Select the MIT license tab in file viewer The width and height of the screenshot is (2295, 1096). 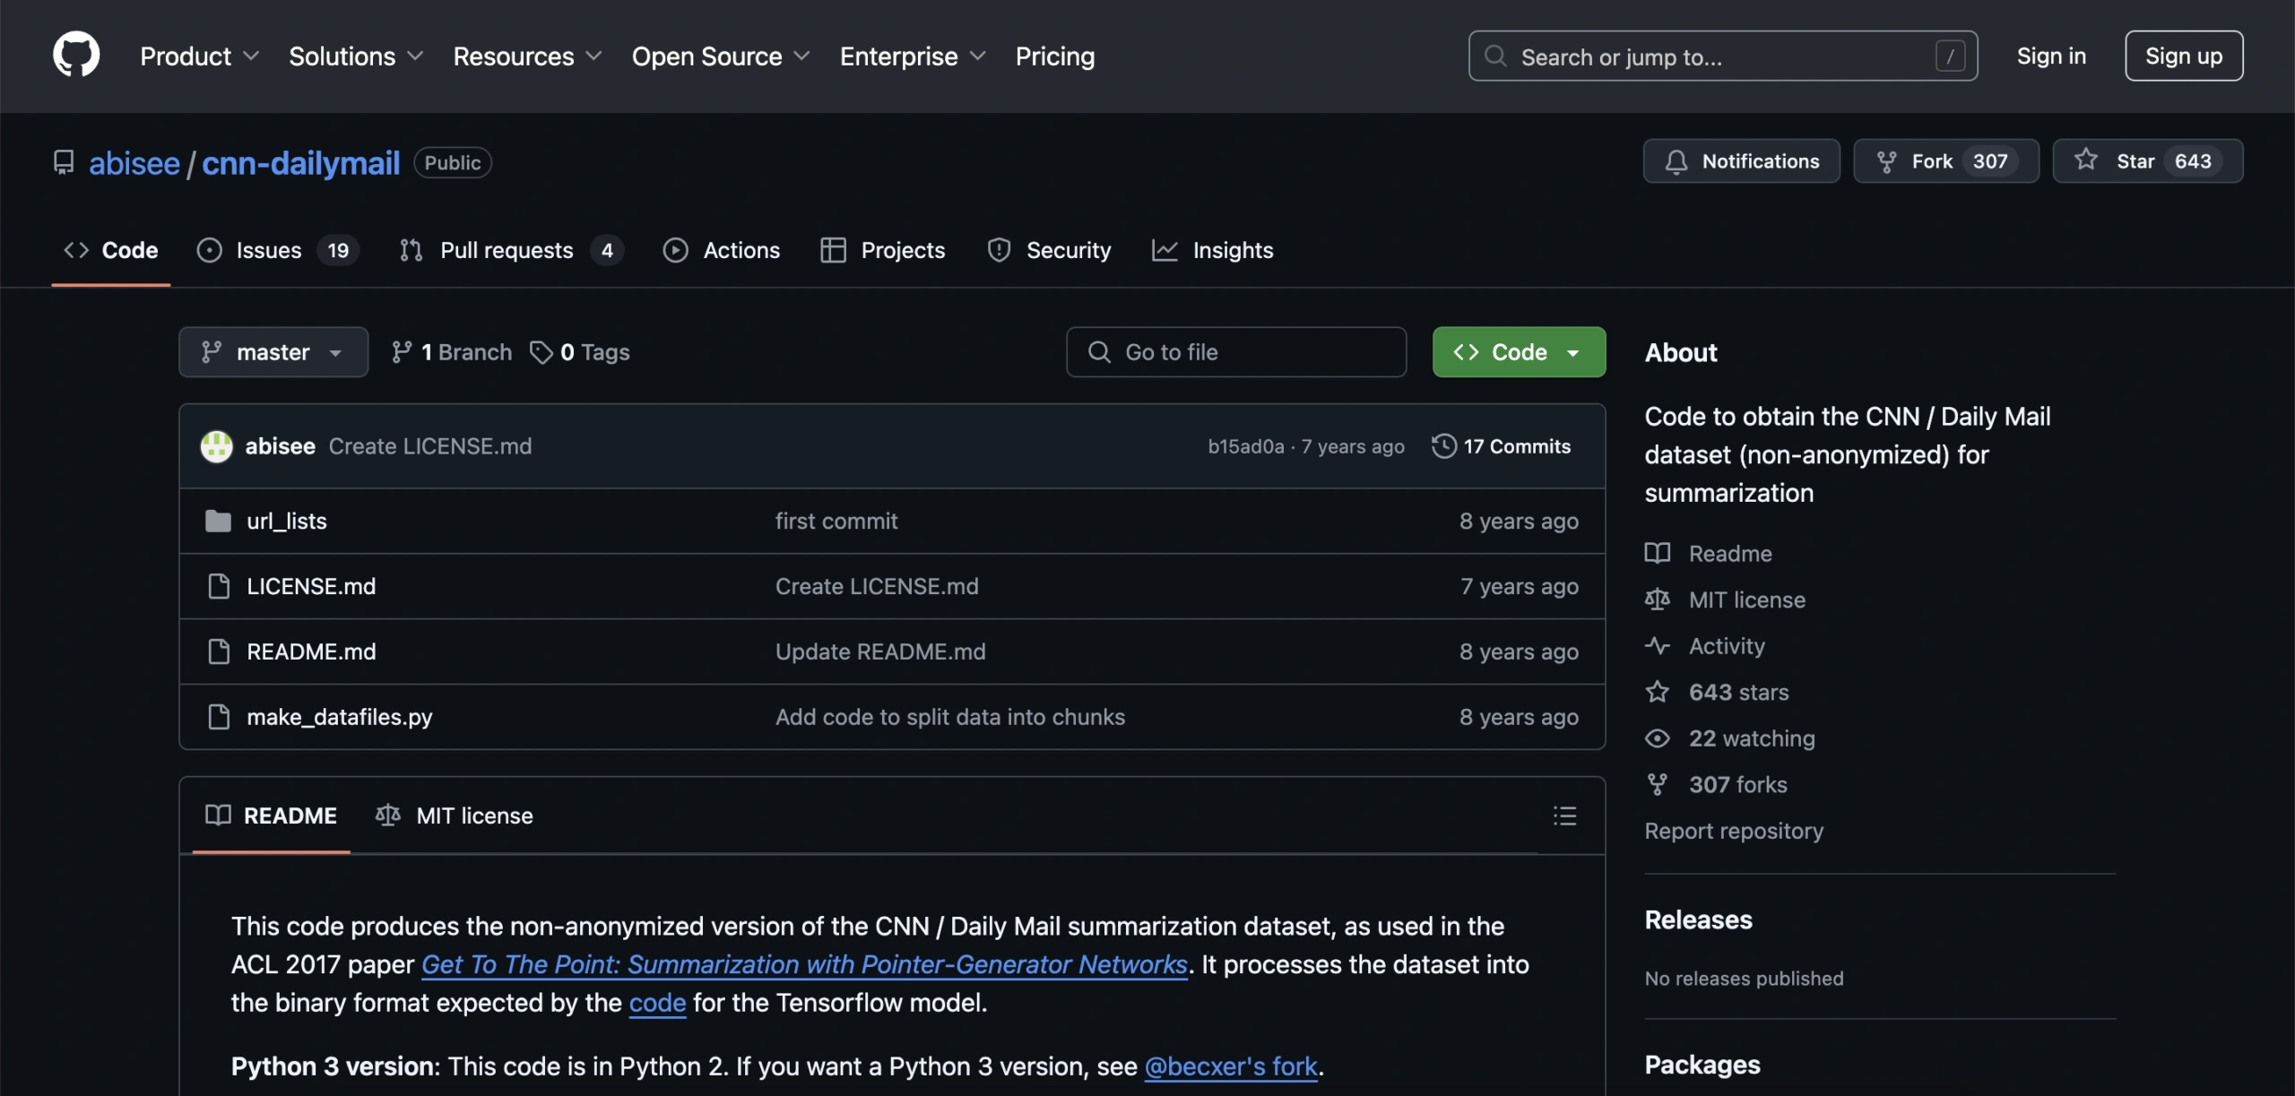(455, 816)
